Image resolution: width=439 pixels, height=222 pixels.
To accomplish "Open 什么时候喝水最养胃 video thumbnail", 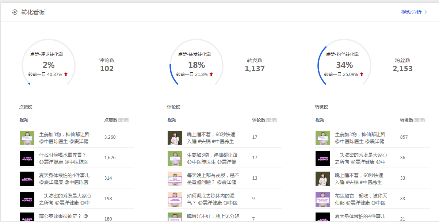I will [27, 158].
